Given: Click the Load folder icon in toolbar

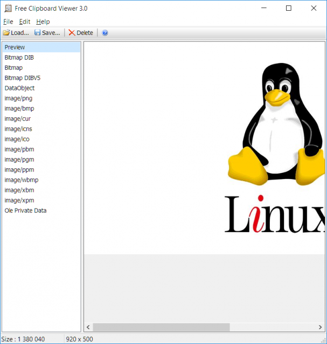Looking at the screenshot, I should coord(6,33).
